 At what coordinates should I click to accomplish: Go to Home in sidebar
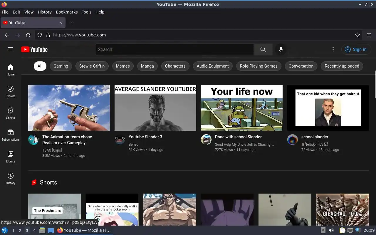click(x=11, y=70)
